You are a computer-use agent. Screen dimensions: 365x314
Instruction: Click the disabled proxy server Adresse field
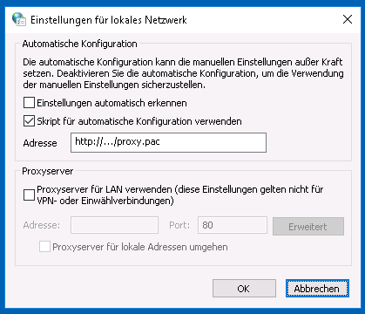(x=114, y=225)
